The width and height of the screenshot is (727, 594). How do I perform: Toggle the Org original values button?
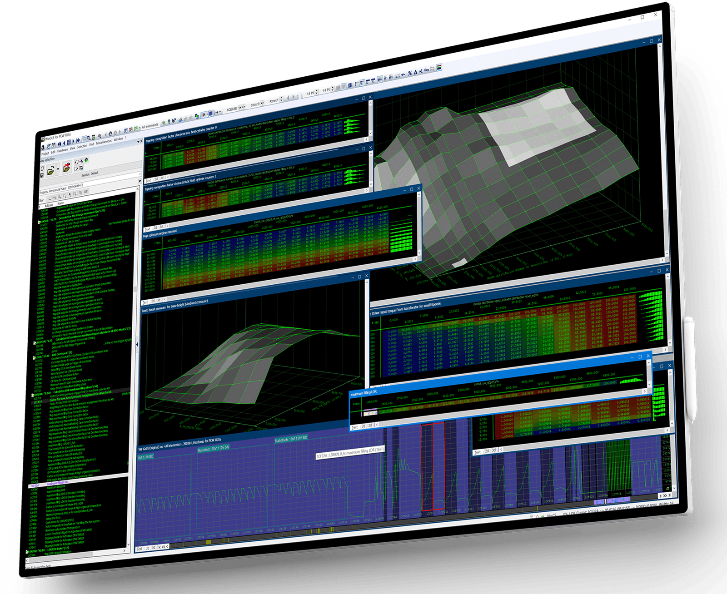(x=427, y=70)
